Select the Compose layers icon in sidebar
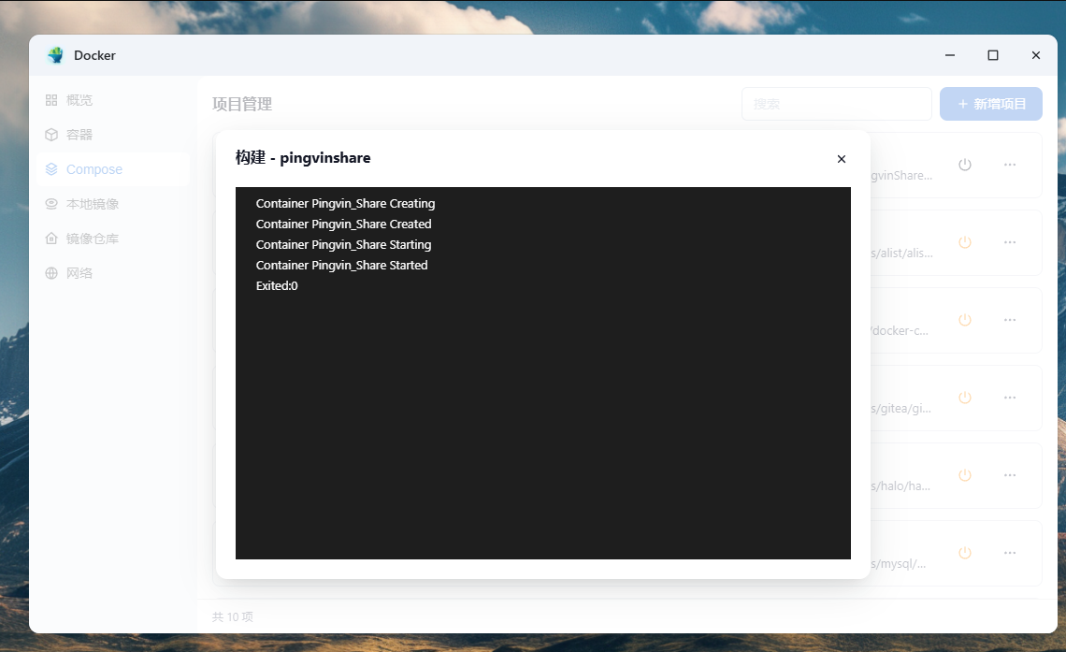Image resolution: width=1066 pixels, height=652 pixels. tap(51, 169)
